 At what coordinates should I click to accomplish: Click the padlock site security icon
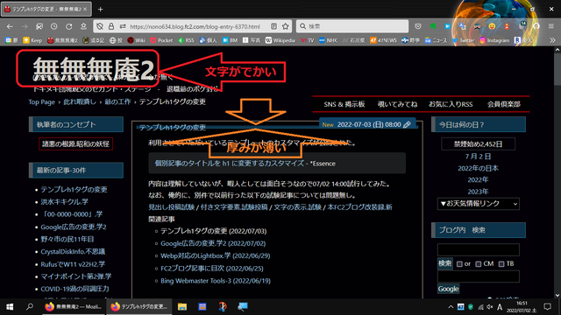point(111,26)
